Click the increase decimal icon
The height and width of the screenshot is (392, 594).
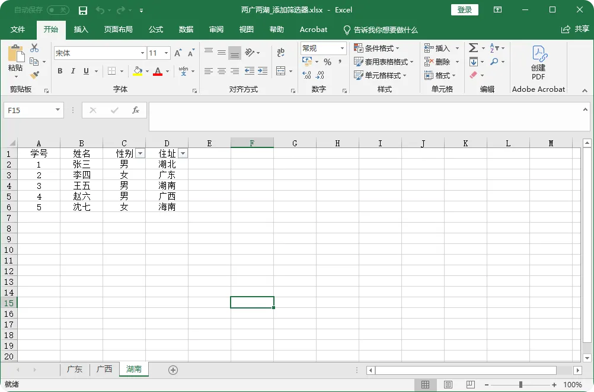(x=307, y=75)
